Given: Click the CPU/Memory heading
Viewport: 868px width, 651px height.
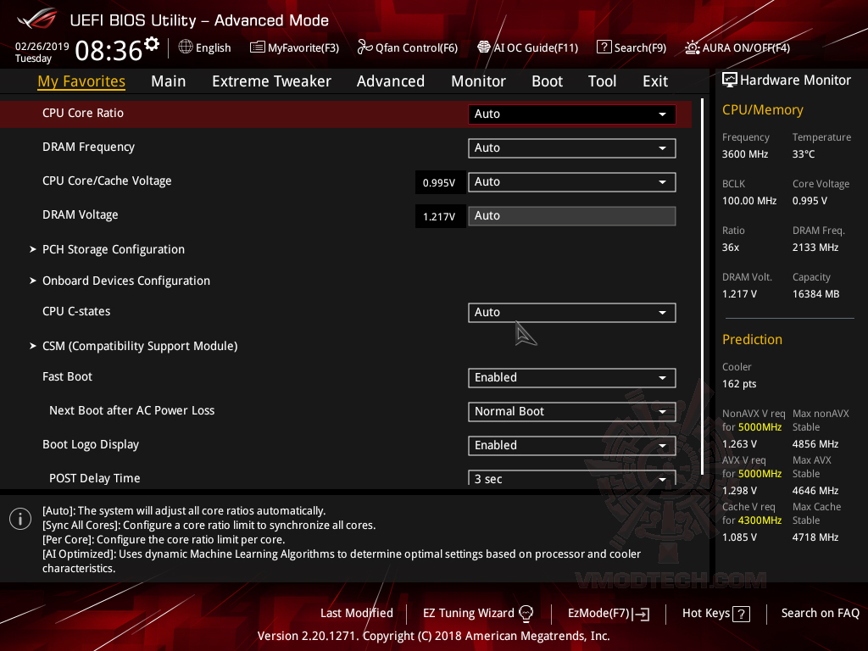Looking at the screenshot, I should pyautogui.click(x=763, y=109).
